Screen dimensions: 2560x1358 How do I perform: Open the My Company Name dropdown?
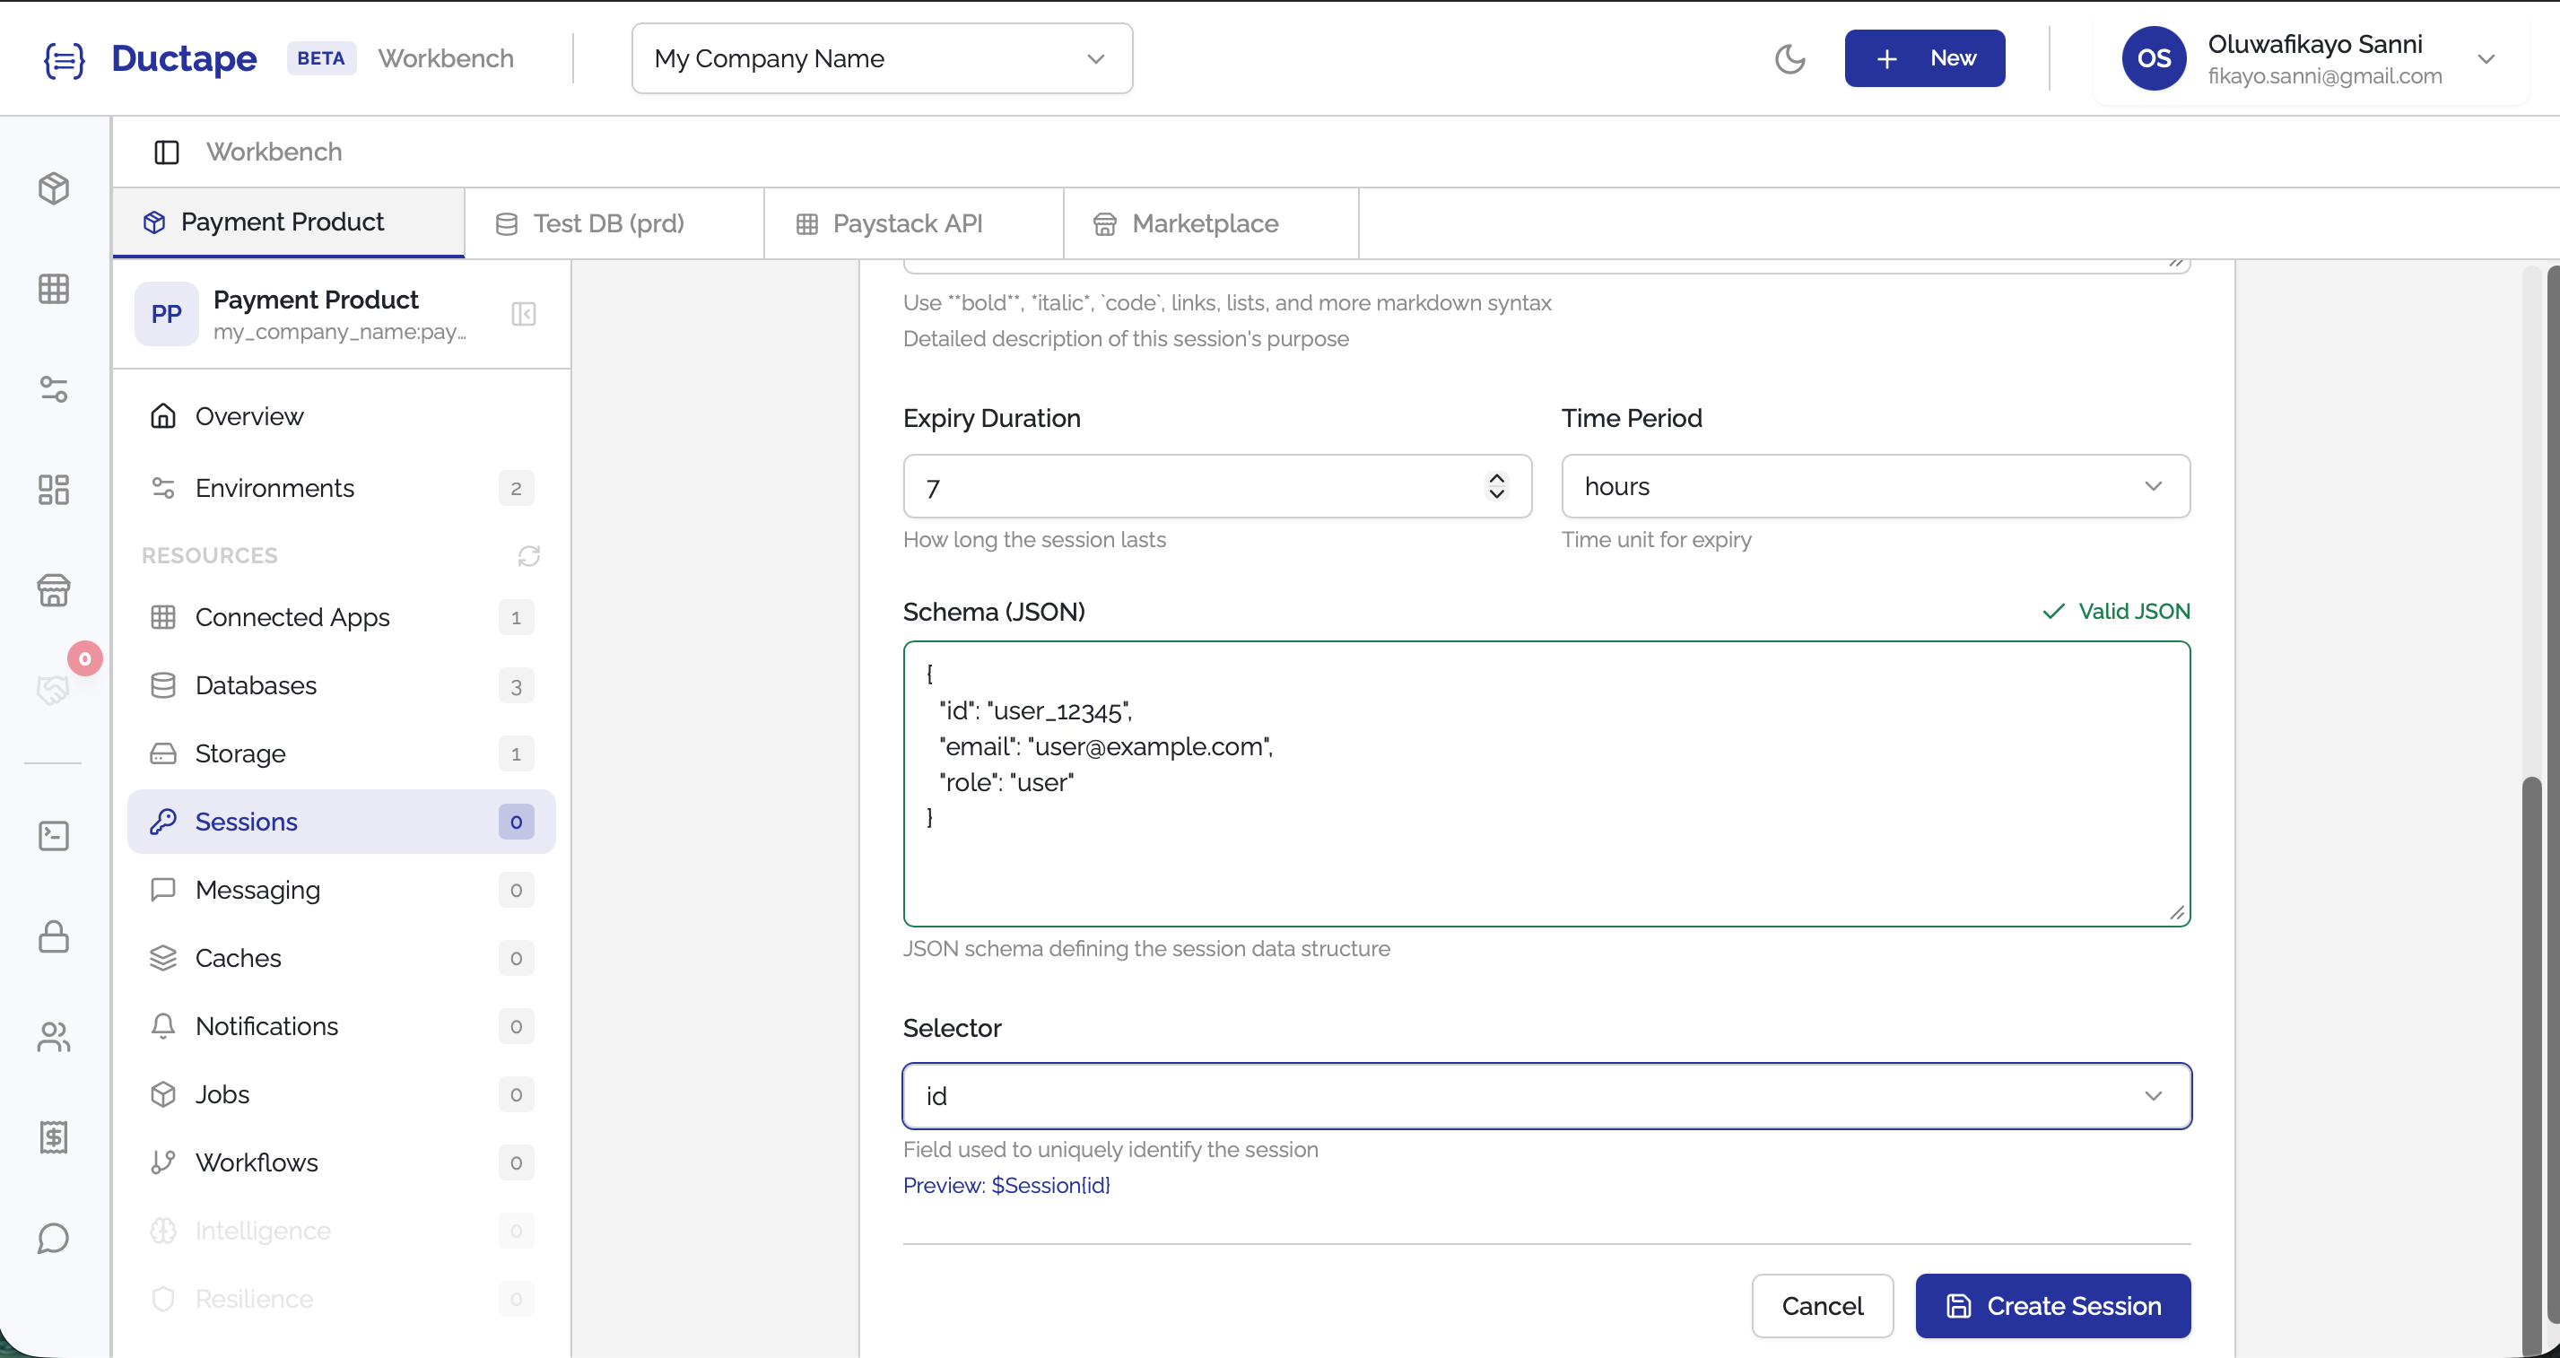881,57
